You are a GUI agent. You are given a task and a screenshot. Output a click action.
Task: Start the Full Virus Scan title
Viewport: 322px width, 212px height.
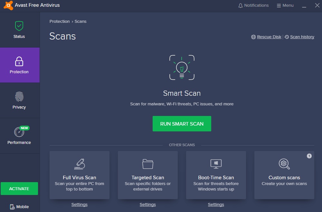coord(80,177)
